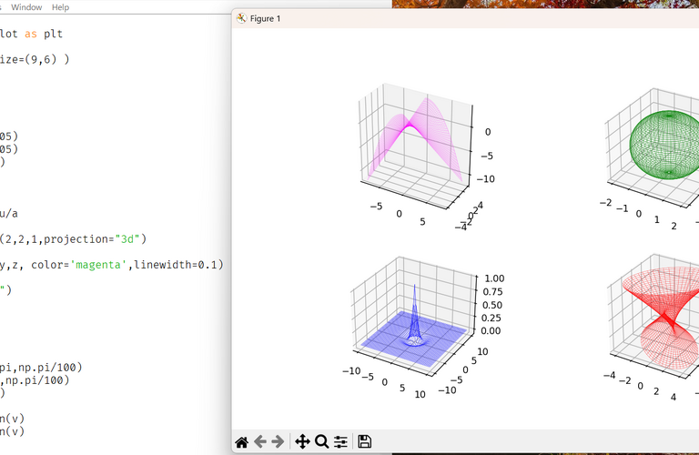Click 'pi,np.pi/100)' code line
699x455 pixels.
tap(41, 368)
